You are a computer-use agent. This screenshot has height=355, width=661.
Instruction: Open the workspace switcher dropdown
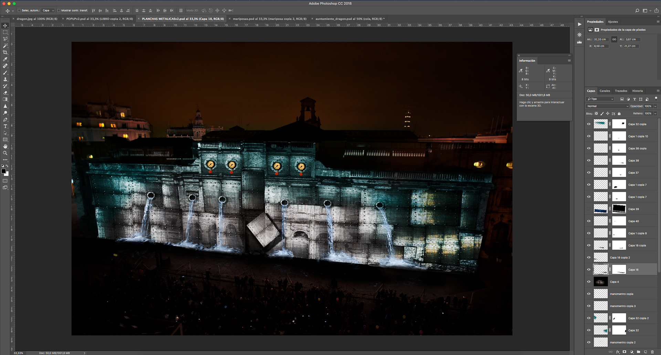tap(647, 11)
